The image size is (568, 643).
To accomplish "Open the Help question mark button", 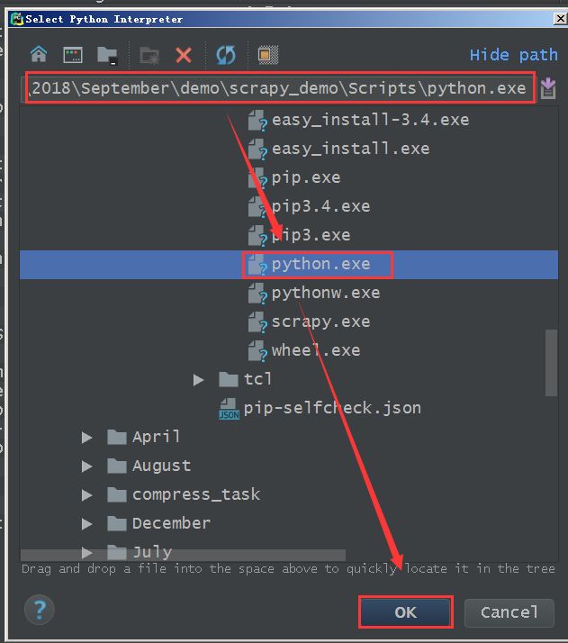I will 40,610.
